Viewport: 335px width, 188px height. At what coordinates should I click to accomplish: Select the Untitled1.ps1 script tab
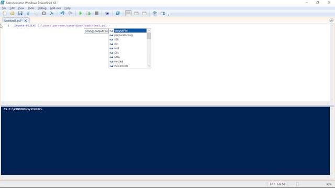[13, 21]
